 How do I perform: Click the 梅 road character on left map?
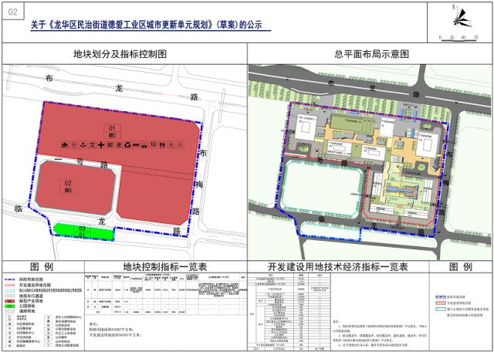point(199,184)
